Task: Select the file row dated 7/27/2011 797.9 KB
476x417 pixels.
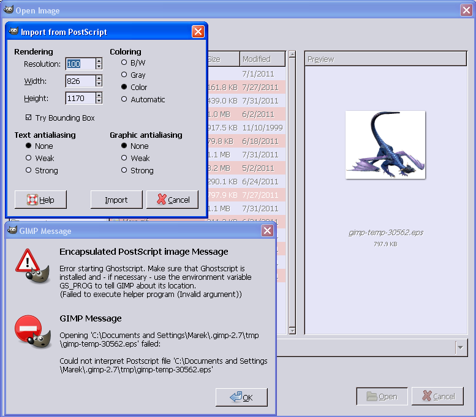Action: point(246,195)
